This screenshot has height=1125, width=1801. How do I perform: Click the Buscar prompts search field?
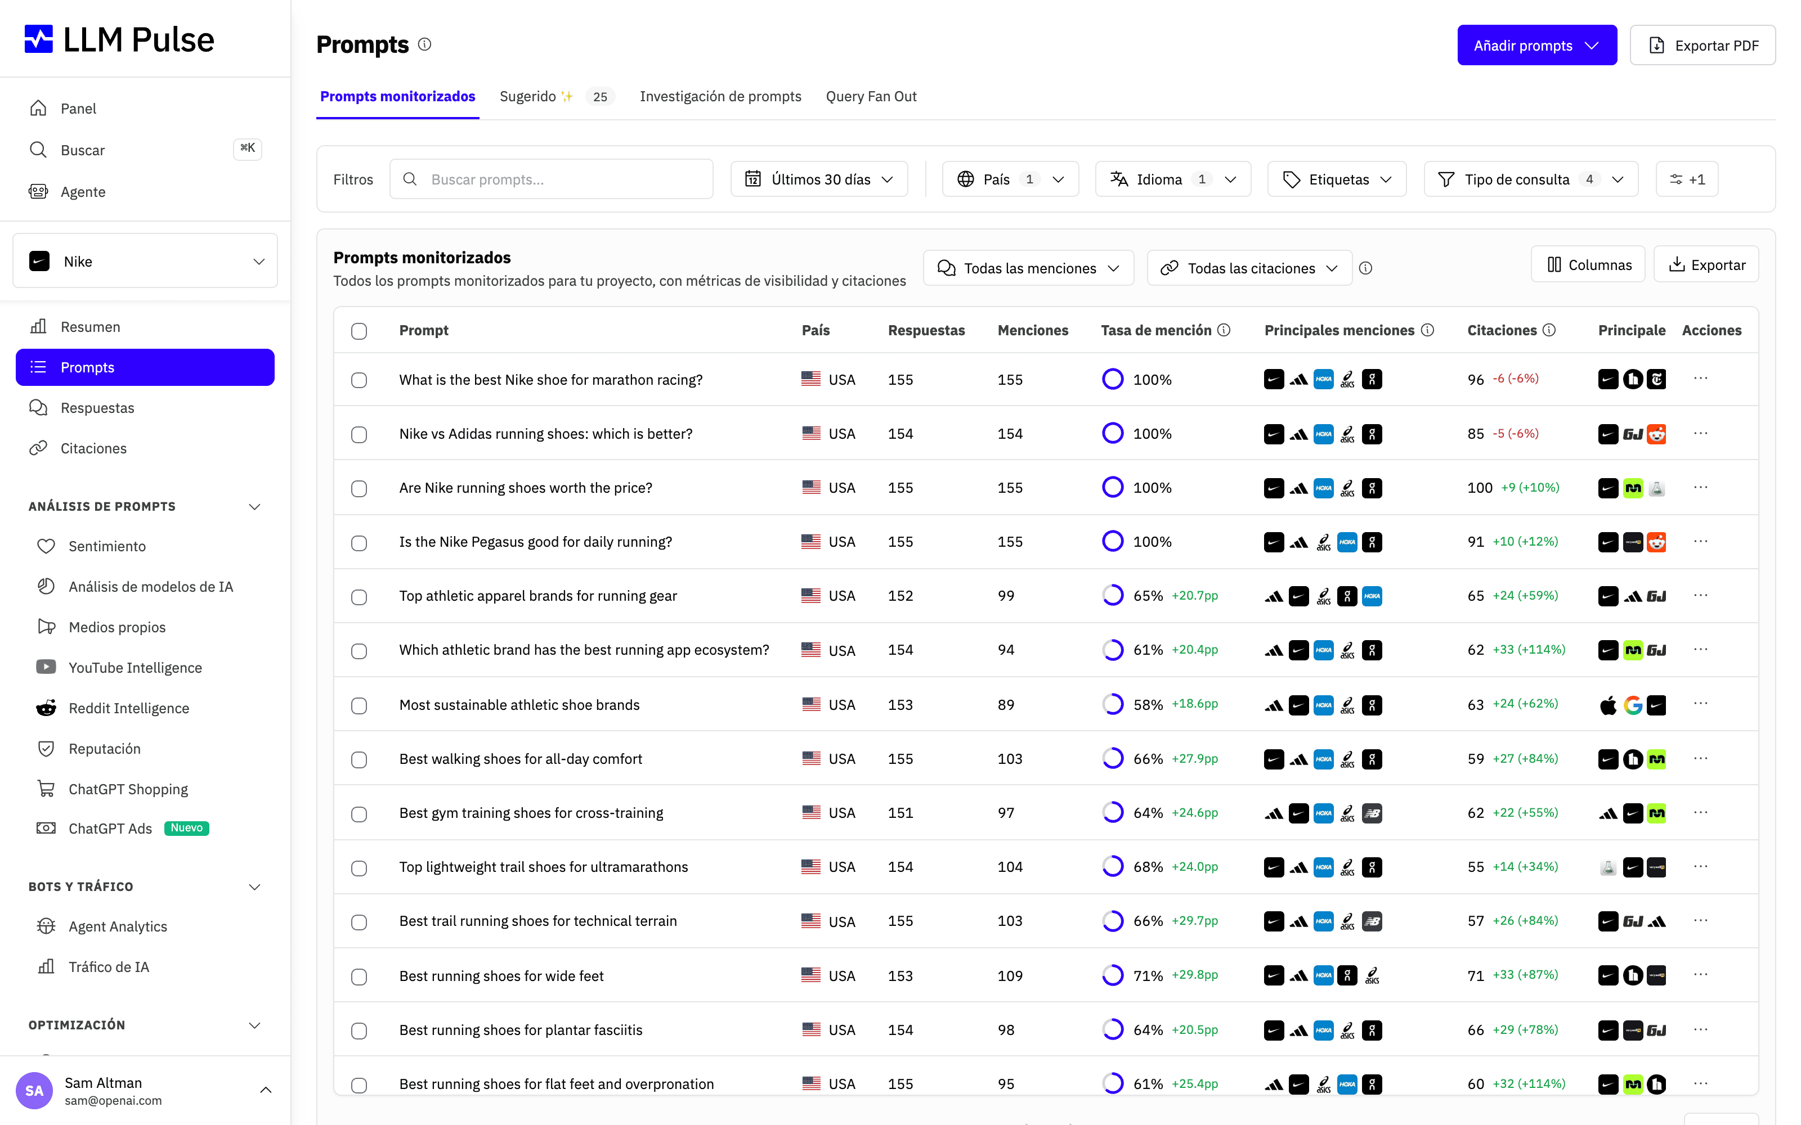click(x=551, y=179)
